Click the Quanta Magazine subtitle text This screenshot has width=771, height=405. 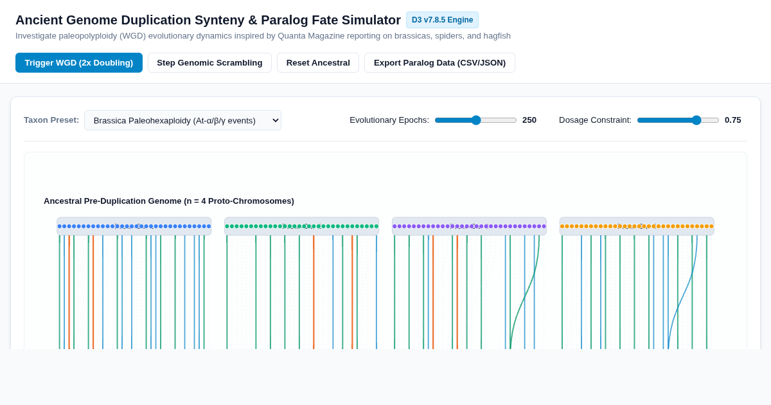click(263, 36)
